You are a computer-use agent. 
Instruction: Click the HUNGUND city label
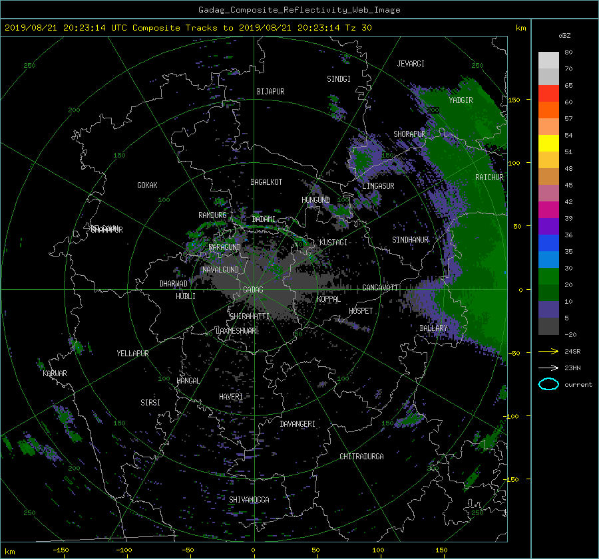[x=315, y=200]
